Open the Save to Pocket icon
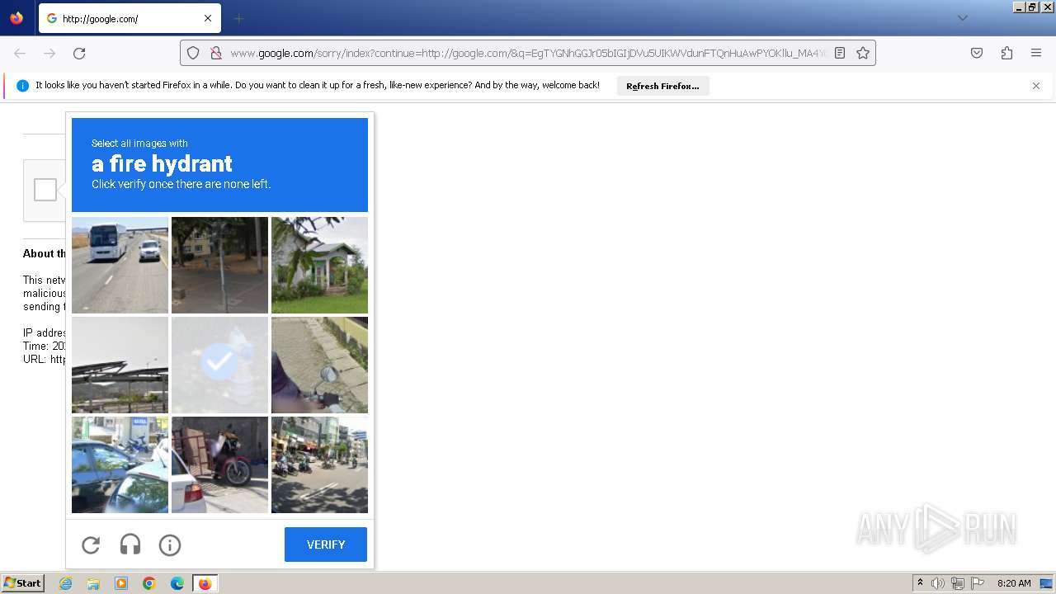Screen dimensions: 1056x594 (x=977, y=53)
